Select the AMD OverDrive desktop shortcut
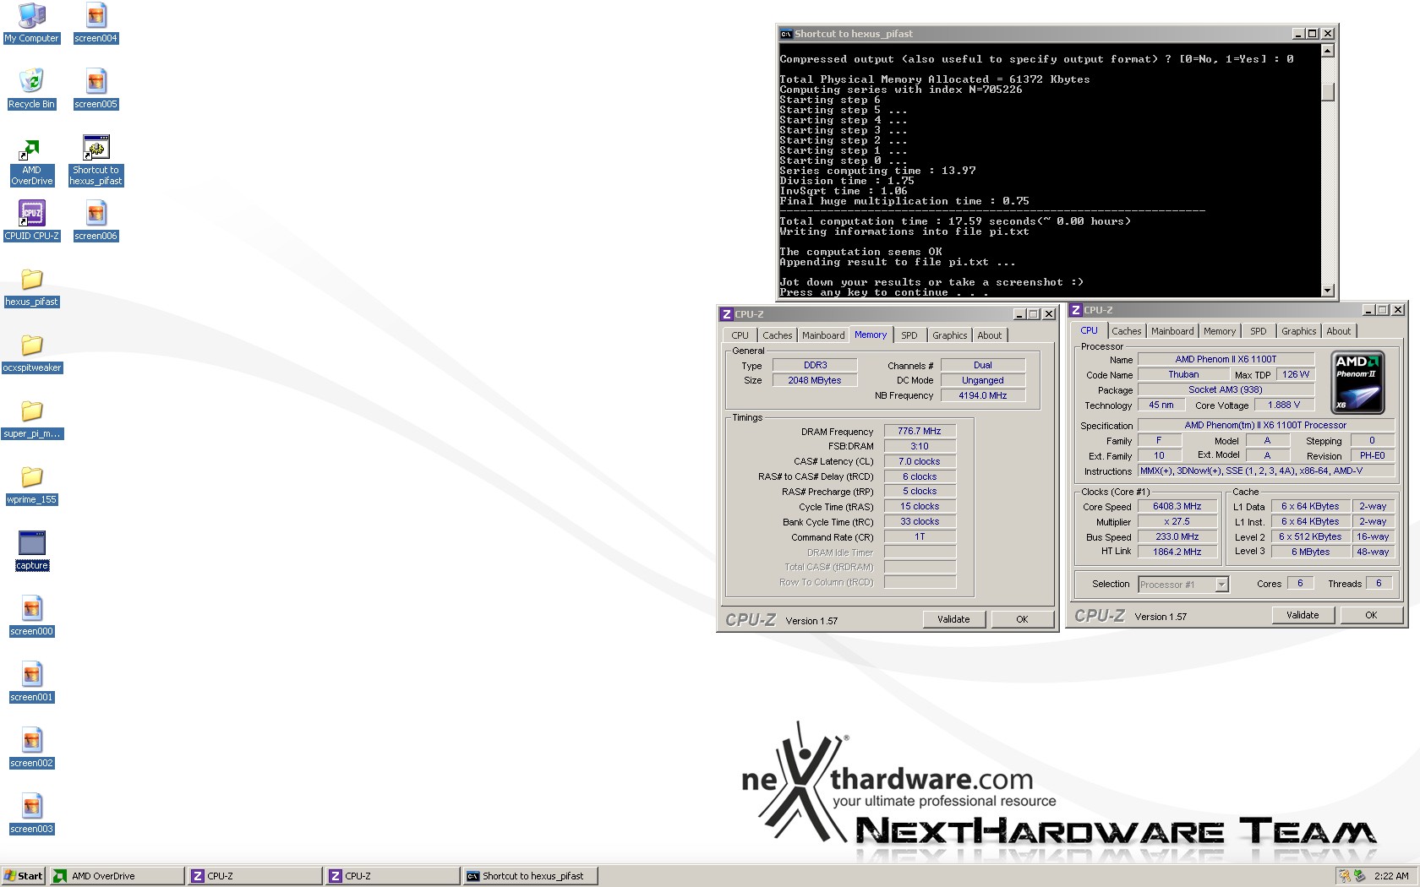Screen dimensions: 1420x887 31,161
